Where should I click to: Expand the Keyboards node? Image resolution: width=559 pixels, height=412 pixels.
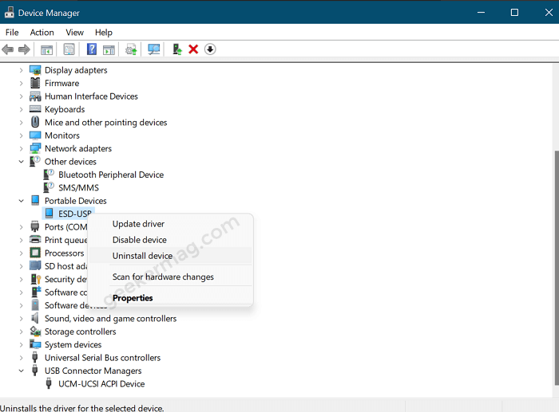[21, 110]
